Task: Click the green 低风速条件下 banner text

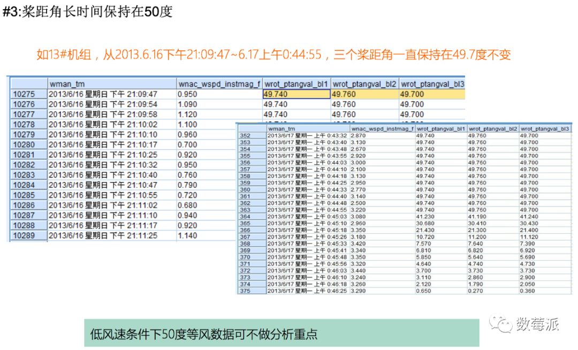Action: pyautogui.click(x=204, y=333)
